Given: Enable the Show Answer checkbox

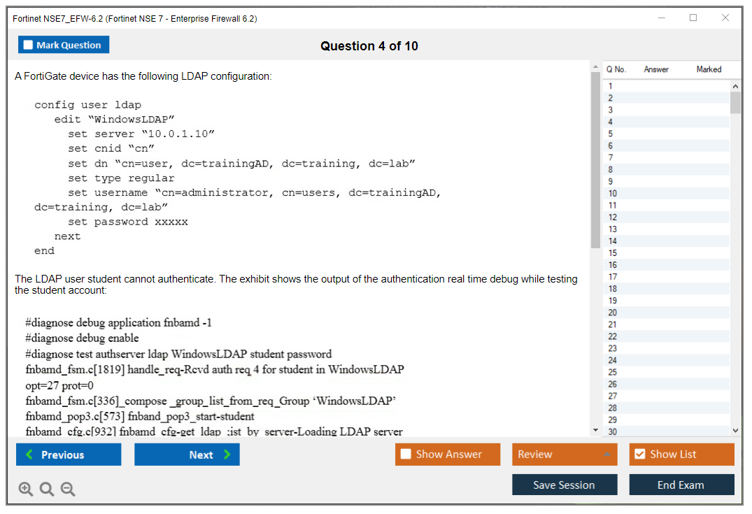Looking at the screenshot, I should coord(406,455).
